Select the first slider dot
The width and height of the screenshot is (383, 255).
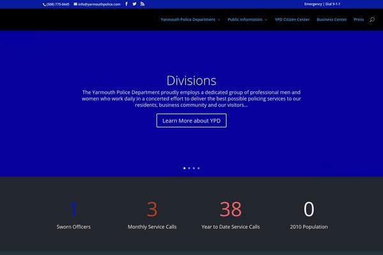(x=184, y=168)
